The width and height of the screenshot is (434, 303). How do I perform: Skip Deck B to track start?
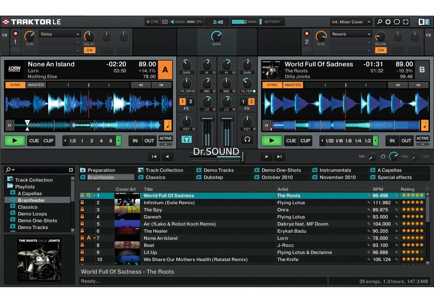tap(267, 125)
